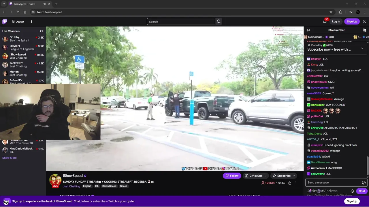Open the three-dot menu beside Browse

coord(31,21)
